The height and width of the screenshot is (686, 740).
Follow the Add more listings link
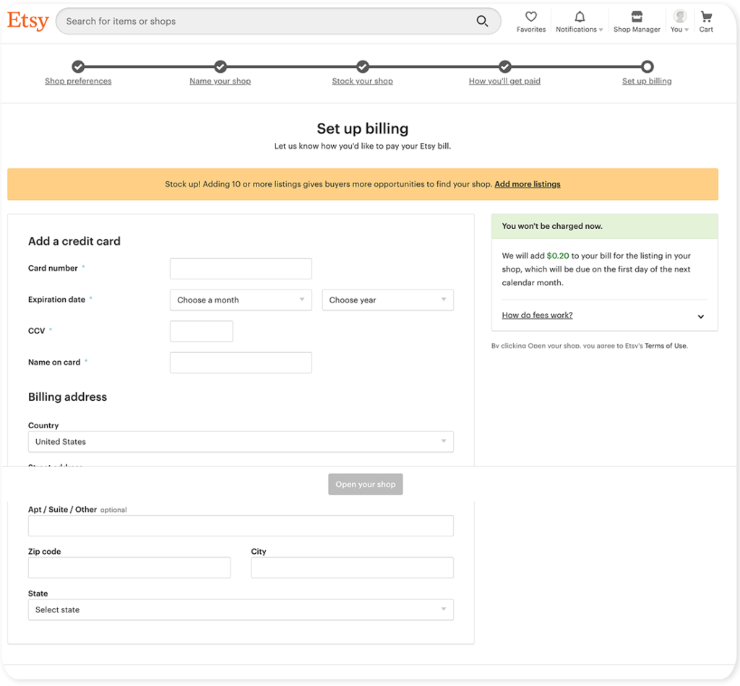[x=527, y=184]
